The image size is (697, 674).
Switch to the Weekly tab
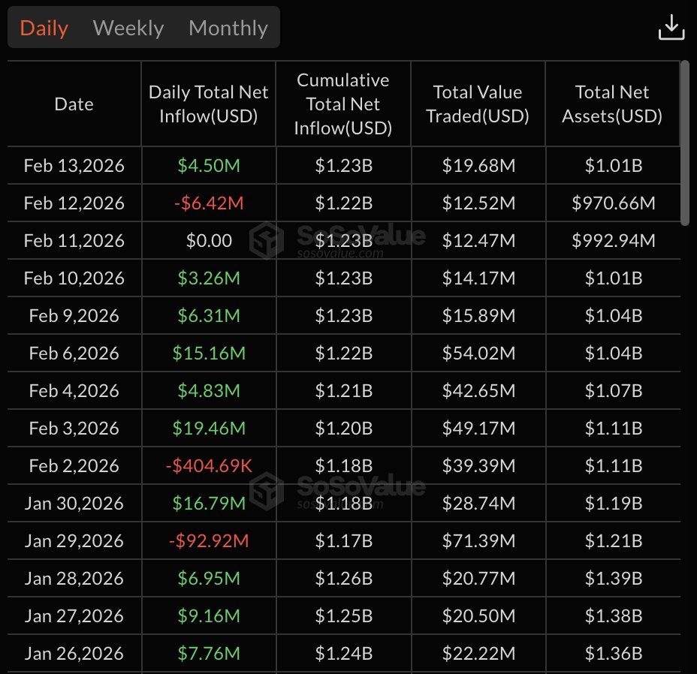128,28
